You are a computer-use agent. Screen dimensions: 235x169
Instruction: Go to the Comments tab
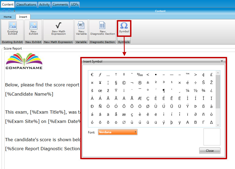[x=60, y=5]
